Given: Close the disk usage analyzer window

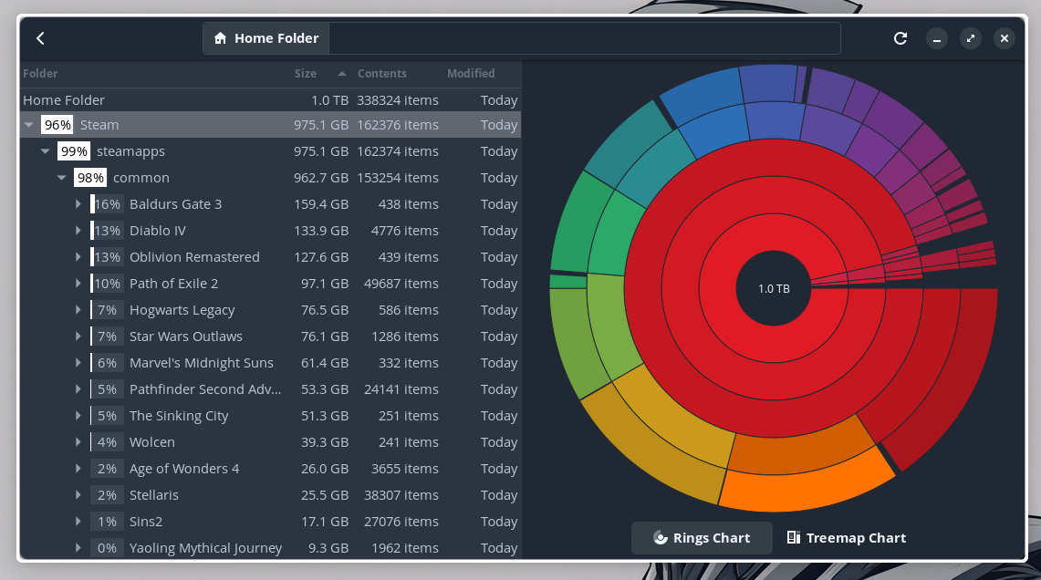Looking at the screenshot, I should tap(1005, 38).
